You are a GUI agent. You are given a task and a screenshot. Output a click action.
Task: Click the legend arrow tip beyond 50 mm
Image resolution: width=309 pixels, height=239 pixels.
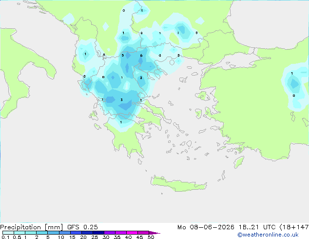click(x=154, y=233)
